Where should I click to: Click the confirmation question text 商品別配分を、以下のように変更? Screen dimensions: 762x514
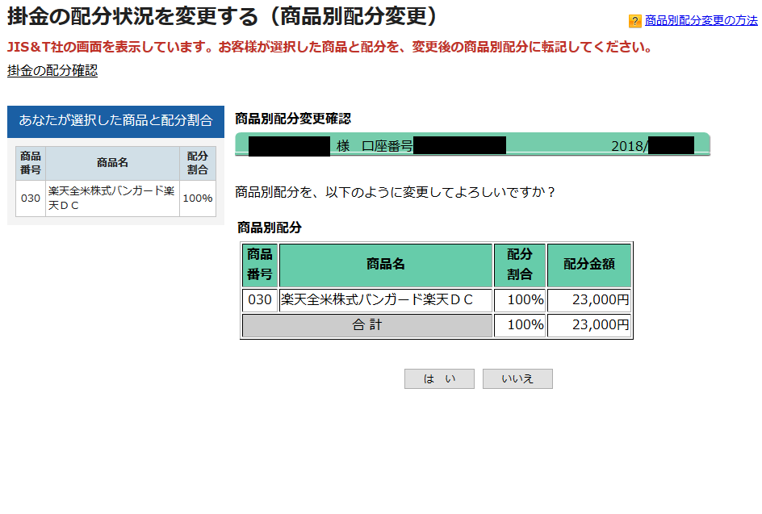point(395,193)
